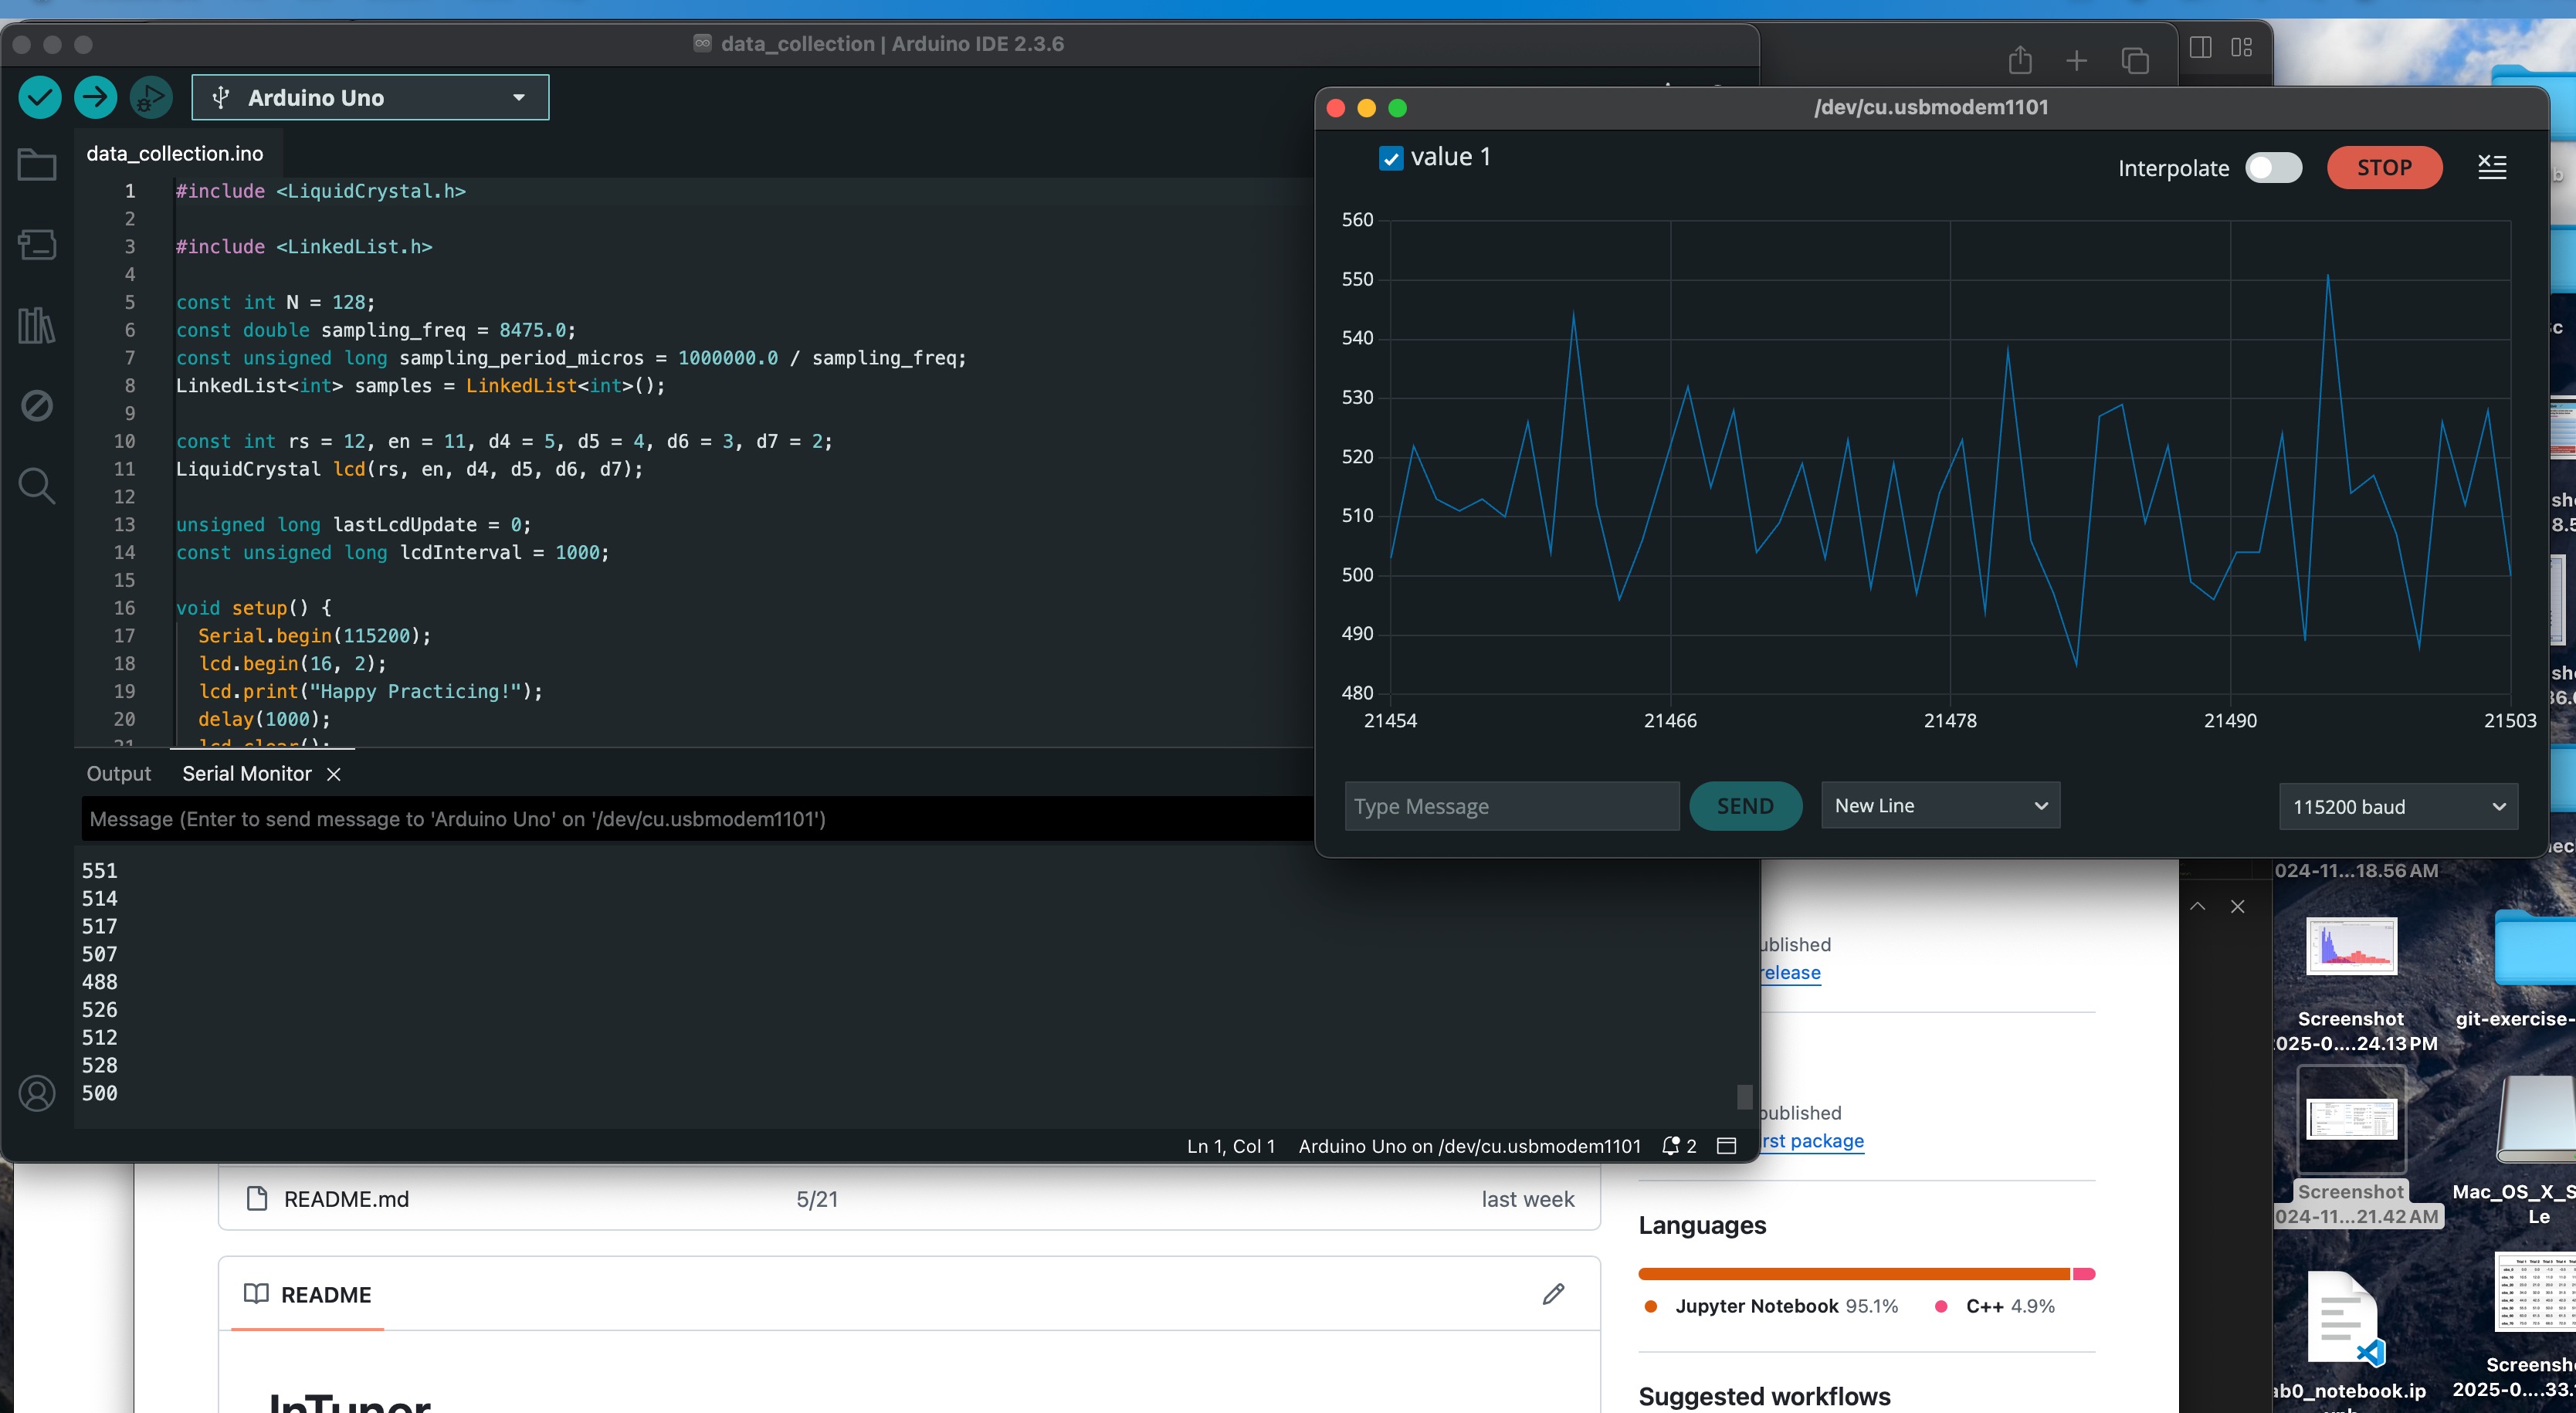The image size is (2576, 1413).
Task: Click the Suggested workflows heading
Action: click(x=1764, y=1395)
